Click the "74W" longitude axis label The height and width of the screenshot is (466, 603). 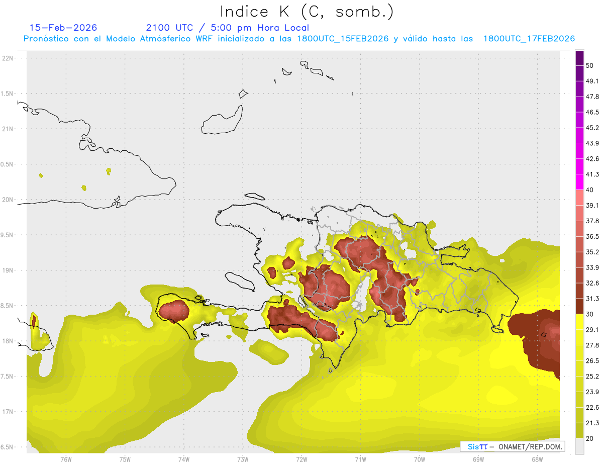(184, 459)
